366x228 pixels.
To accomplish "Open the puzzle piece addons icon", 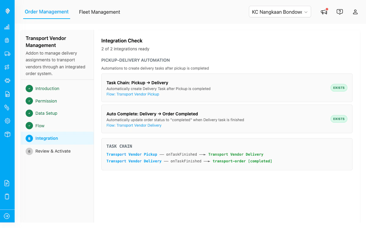I will [x=7, y=81].
